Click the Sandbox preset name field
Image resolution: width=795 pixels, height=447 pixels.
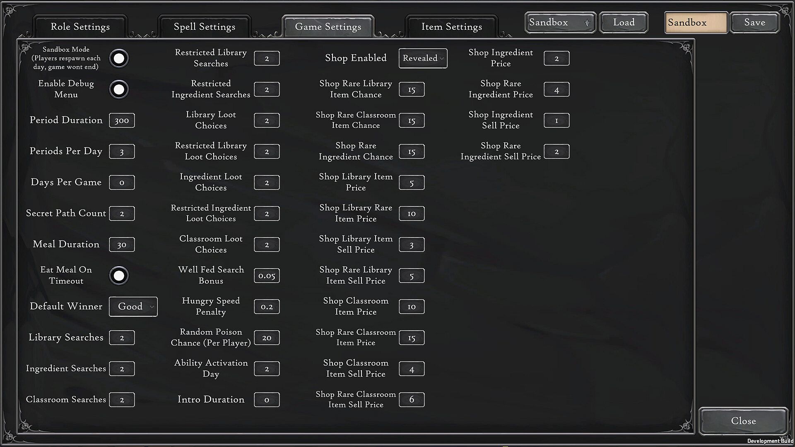coord(696,23)
